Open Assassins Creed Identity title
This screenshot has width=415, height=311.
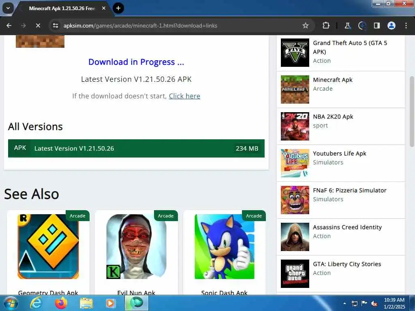[347, 227]
